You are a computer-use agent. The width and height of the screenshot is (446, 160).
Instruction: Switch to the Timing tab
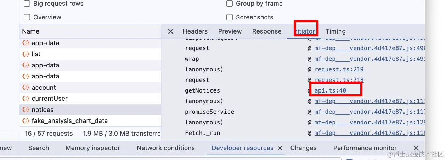pyautogui.click(x=335, y=31)
